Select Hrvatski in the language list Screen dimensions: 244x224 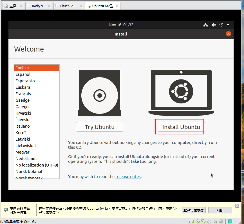pyautogui.click(x=37, y=113)
